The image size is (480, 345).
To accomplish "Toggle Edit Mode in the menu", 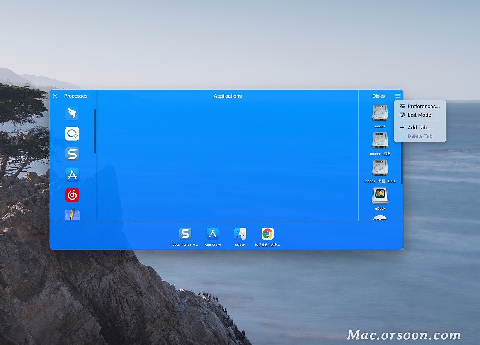I will (419, 115).
